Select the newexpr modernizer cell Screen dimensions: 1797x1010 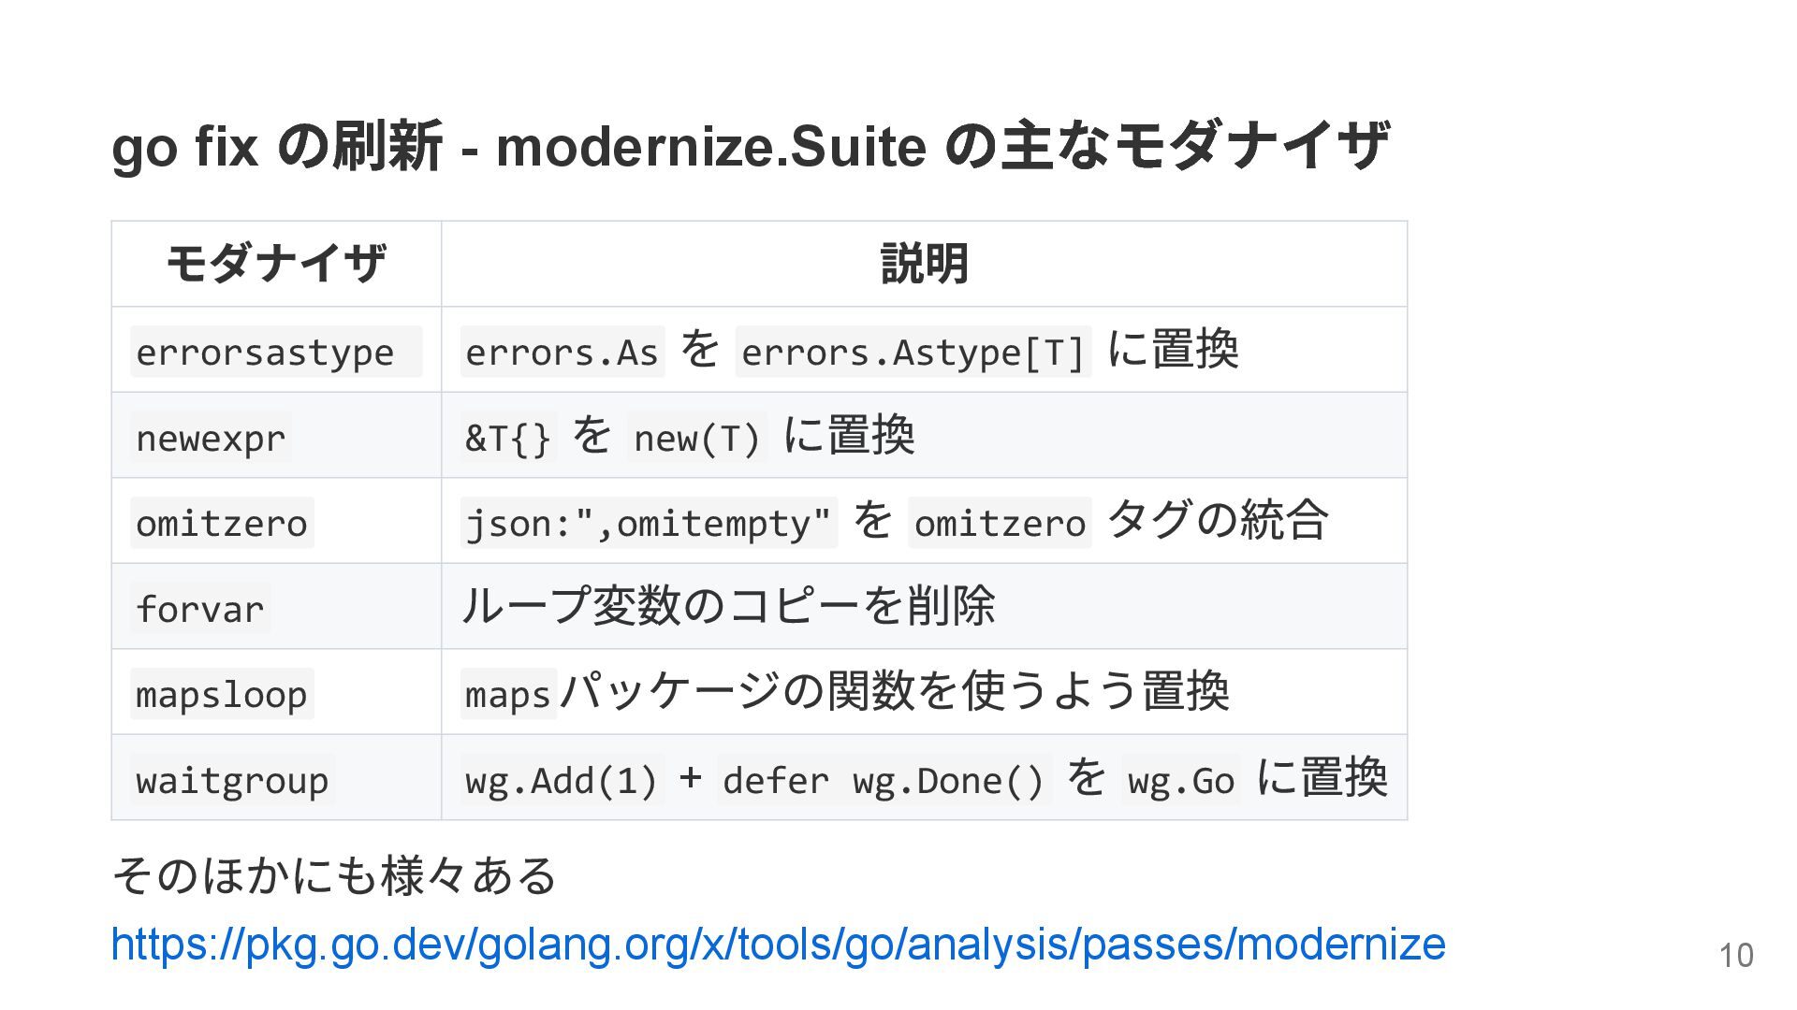click(x=211, y=438)
